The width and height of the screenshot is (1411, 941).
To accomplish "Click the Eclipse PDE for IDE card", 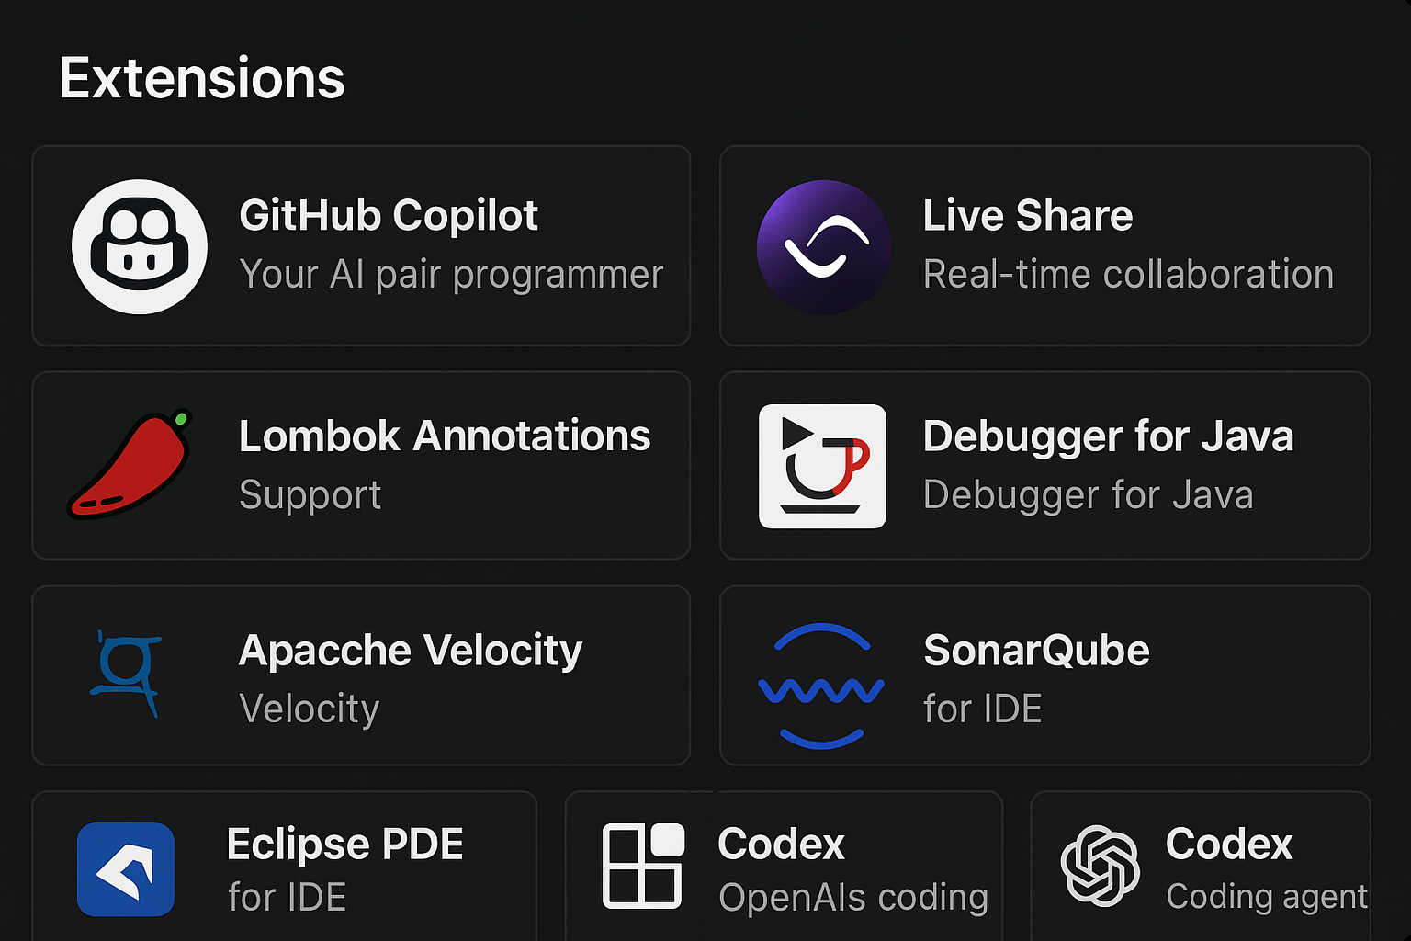I will point(285,868).
